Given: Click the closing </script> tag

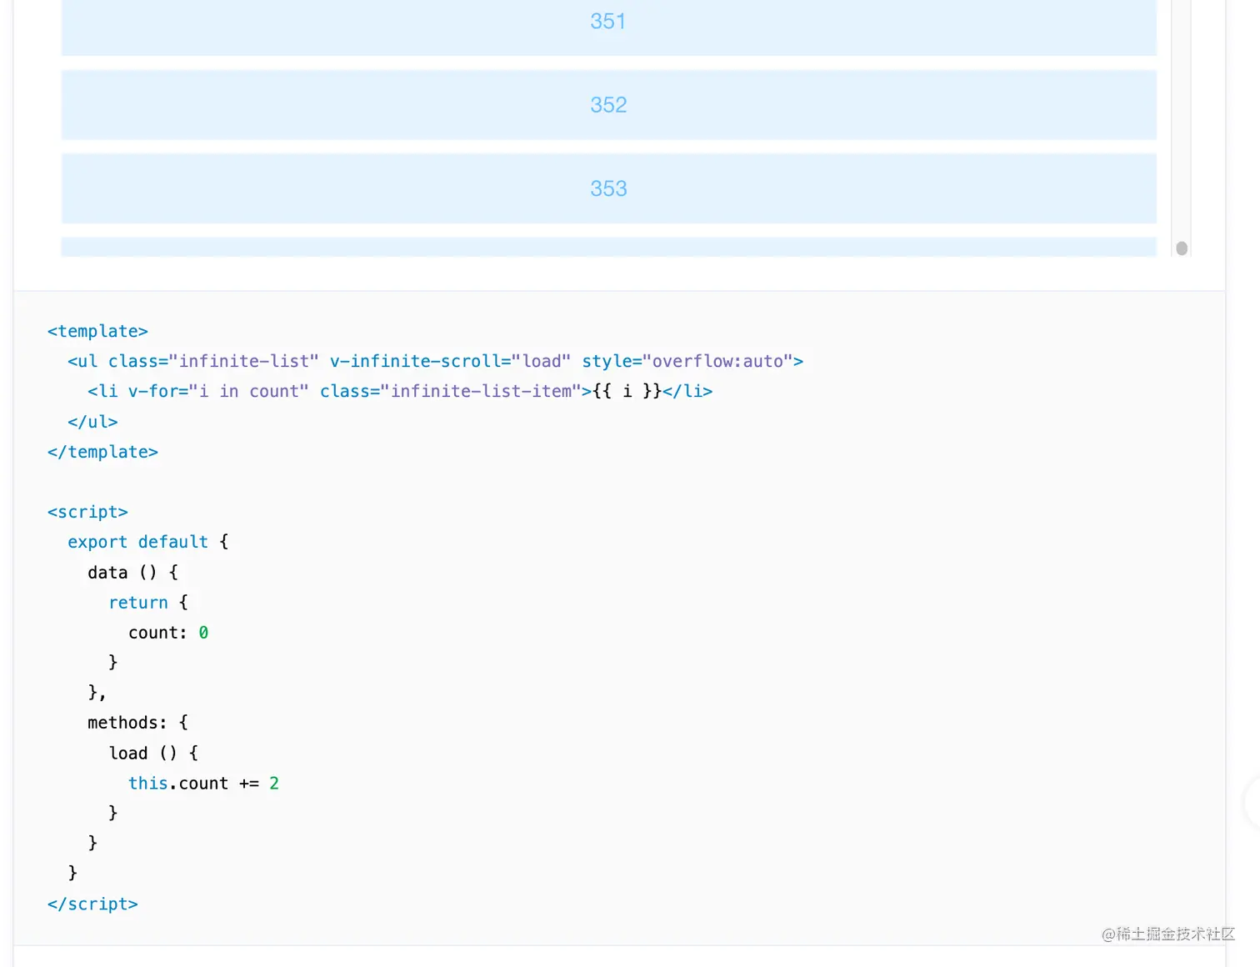Looking at the screenshot, I should coord(92,904).
